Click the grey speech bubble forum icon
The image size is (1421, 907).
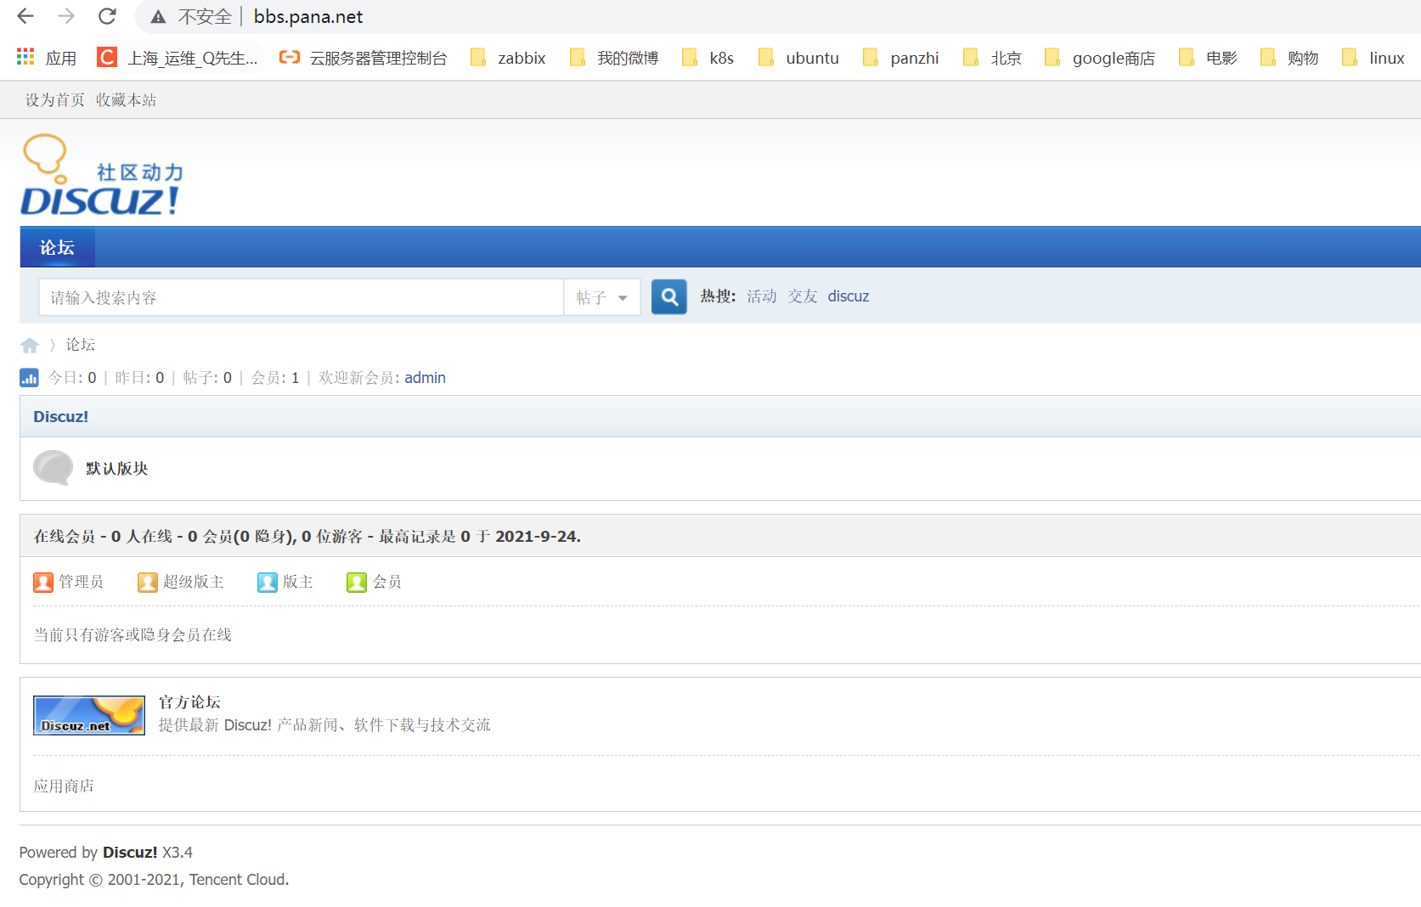(53, 468)
